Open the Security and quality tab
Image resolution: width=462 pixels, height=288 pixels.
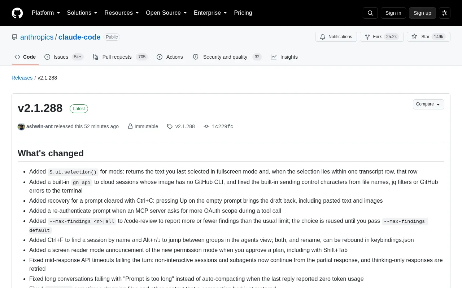point(227,57)
